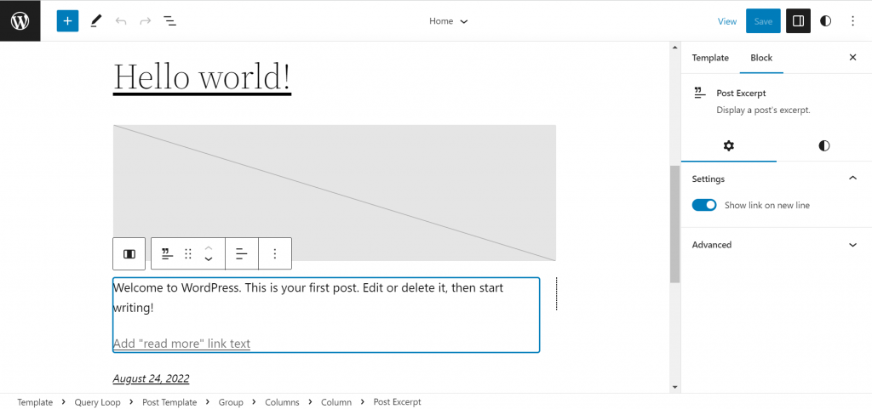Viewport: 872px width, 409px height.
Task: Click the Save button
Action: coord(763,21)
